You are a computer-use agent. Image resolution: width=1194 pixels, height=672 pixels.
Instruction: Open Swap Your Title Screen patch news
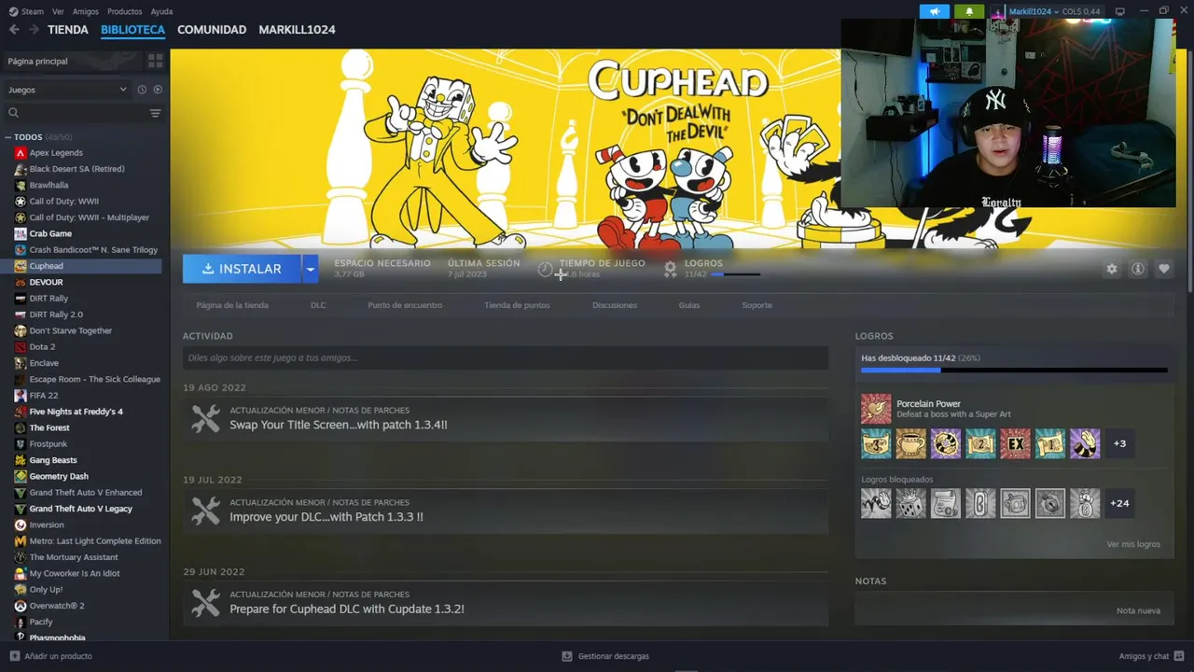tap(339, 425)
